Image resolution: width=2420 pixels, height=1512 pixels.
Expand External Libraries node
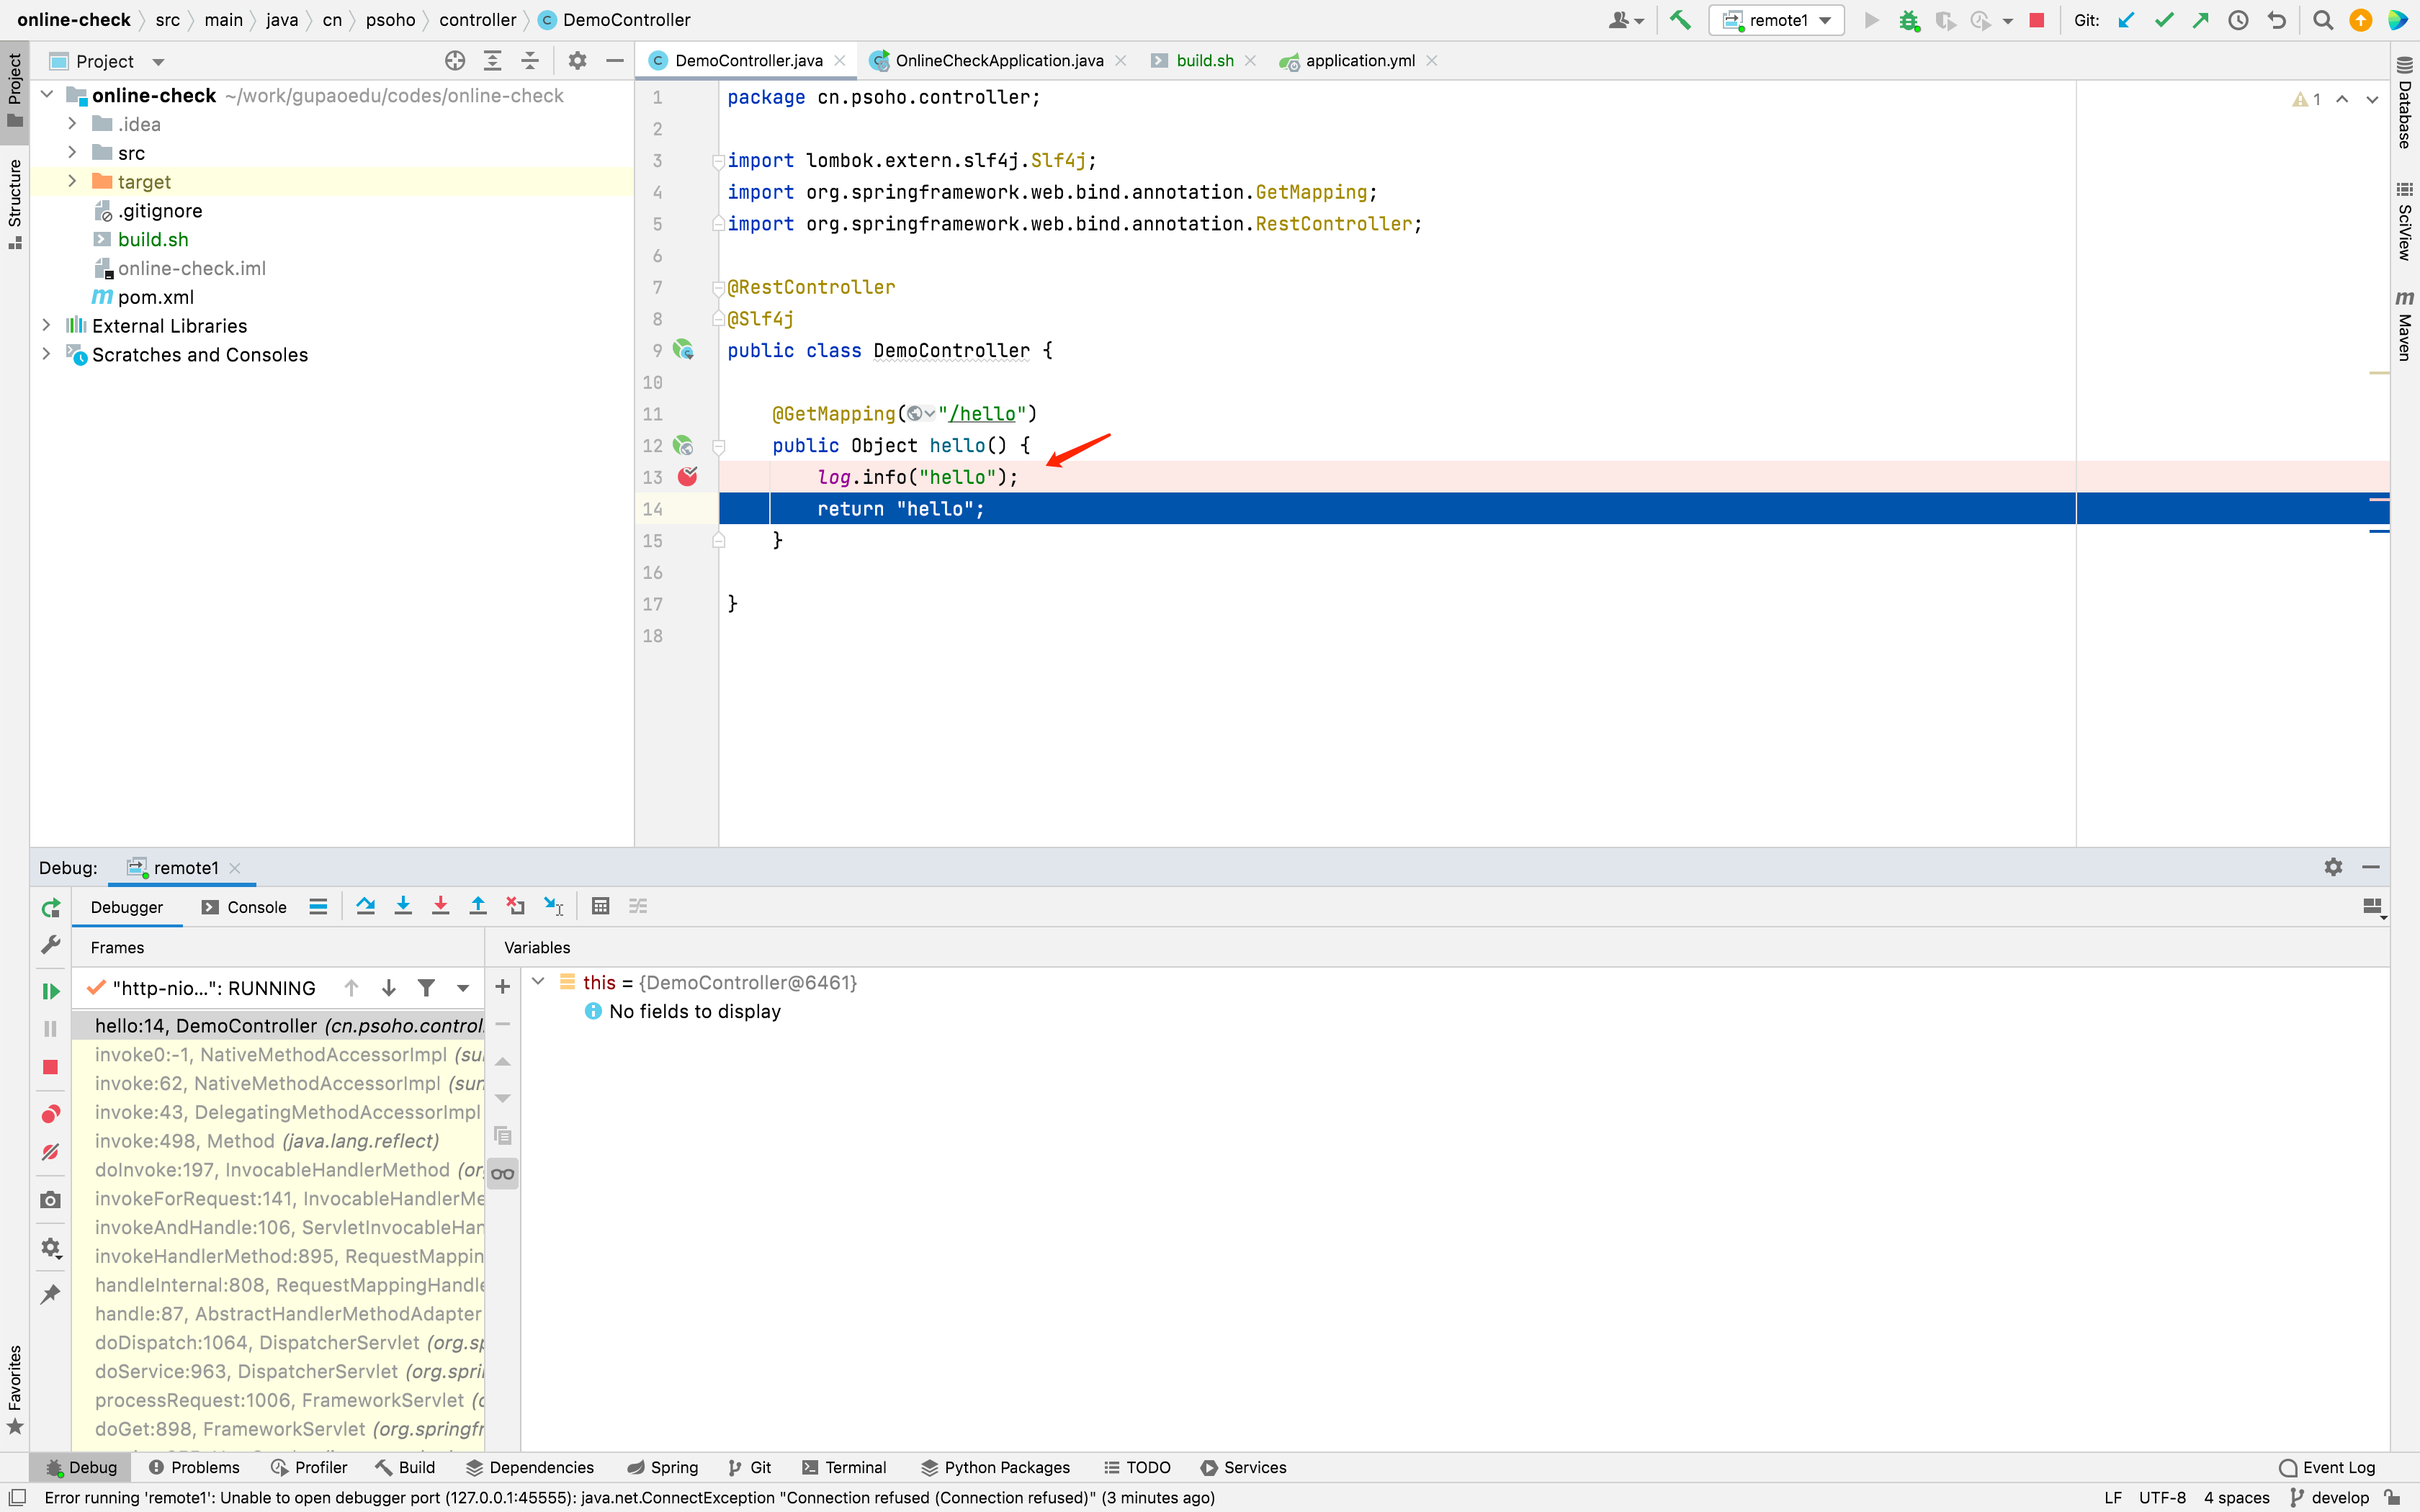[x=46, y=325]
